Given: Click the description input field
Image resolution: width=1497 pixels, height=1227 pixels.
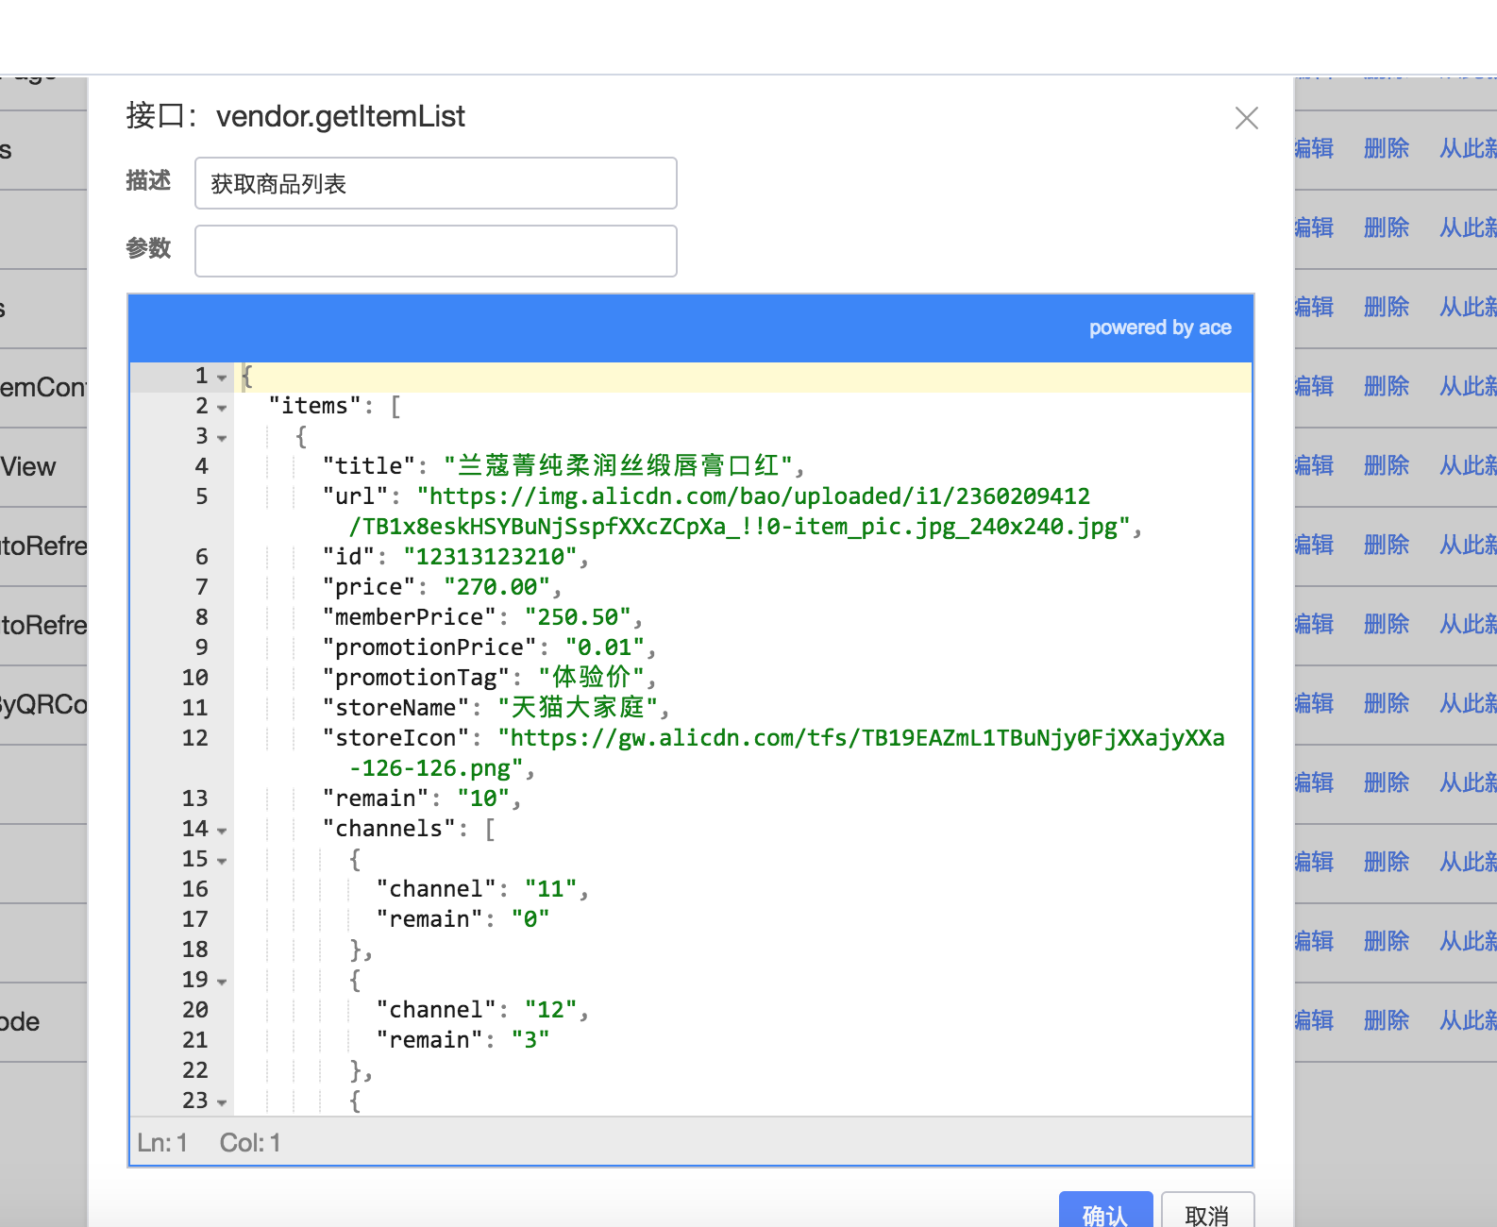Looking at the screenshot, I should click(435, 183).
